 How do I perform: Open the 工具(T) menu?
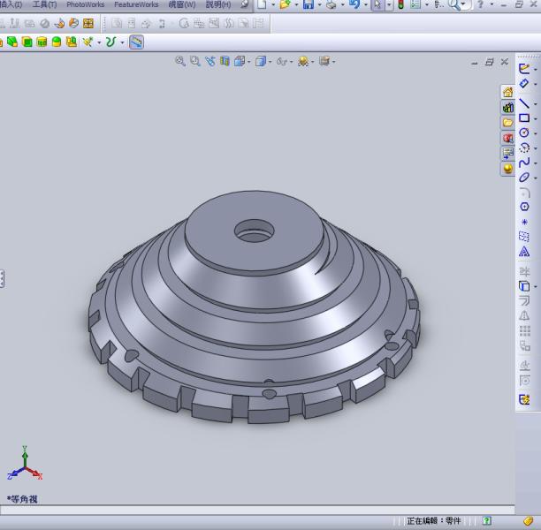[44, 4]
